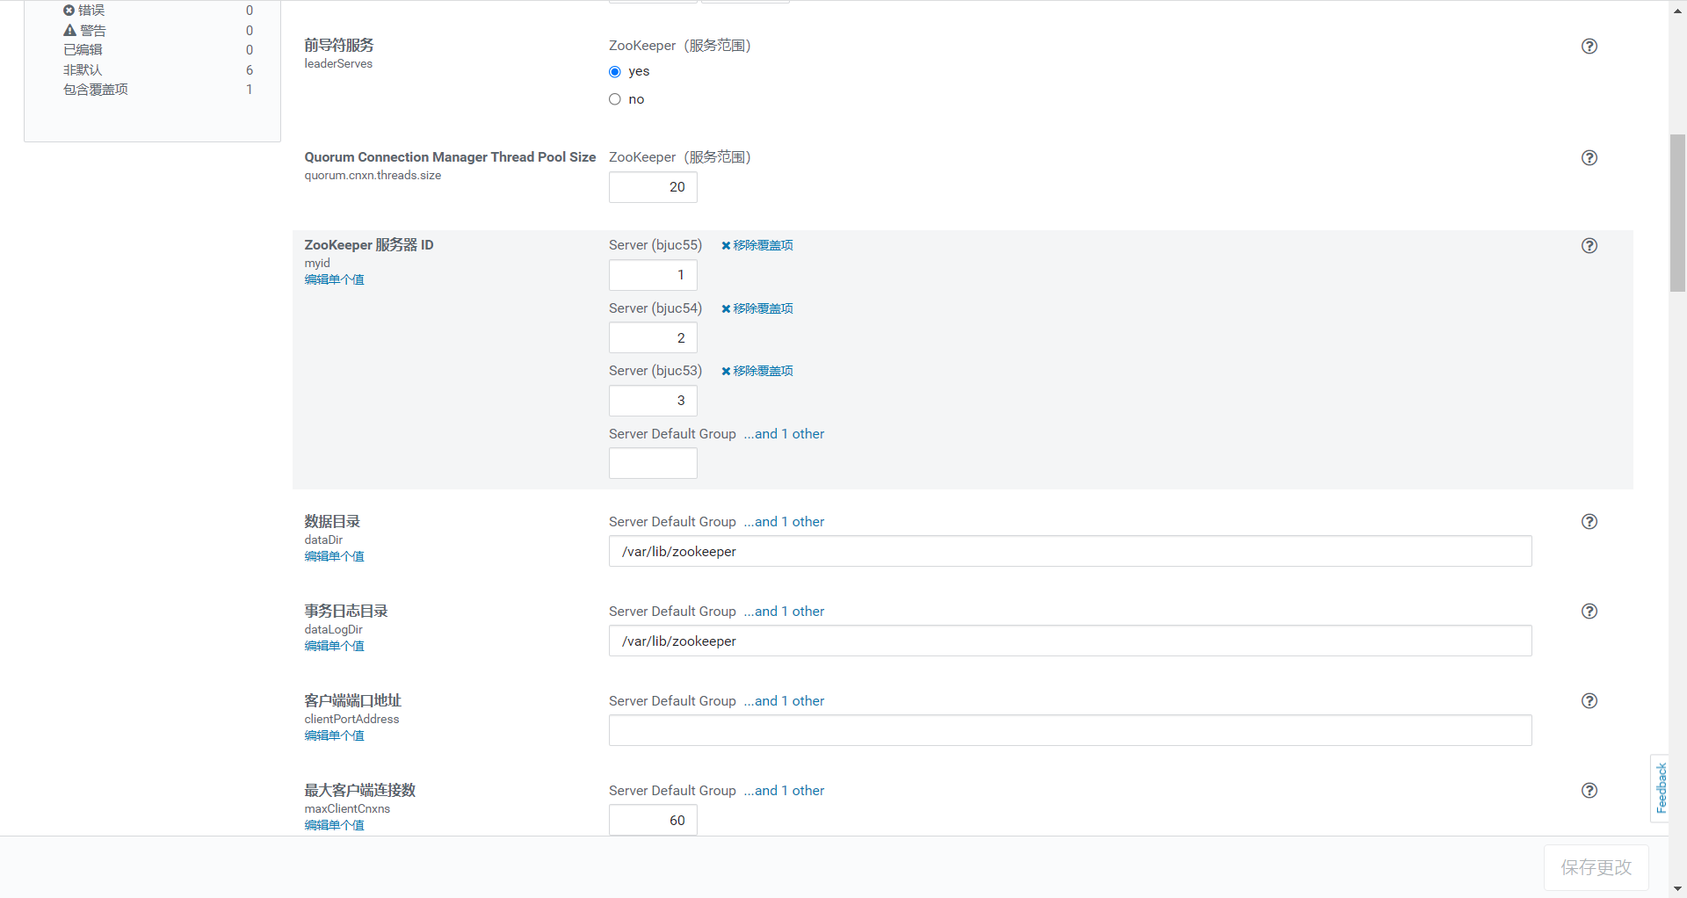Select no for leaderServes
The width and height of the screenshot is (1687, 898).
point(615,99)
